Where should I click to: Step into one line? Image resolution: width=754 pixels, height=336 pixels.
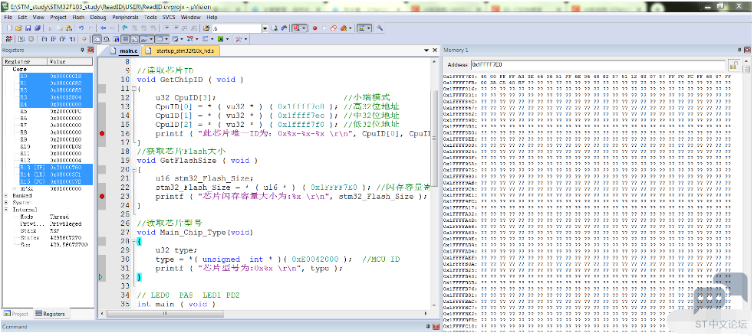pyautogui.click(x=44, y=39)
